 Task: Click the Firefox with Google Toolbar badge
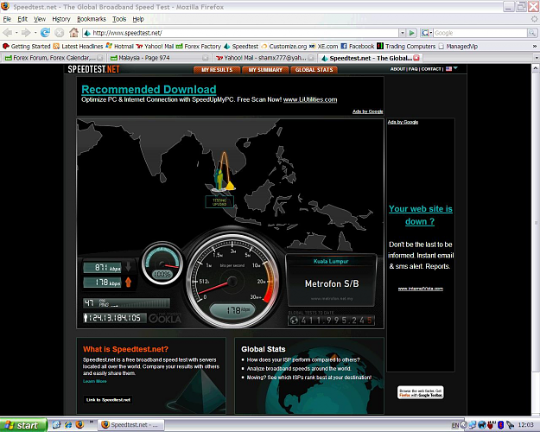[x=421, y=393]
